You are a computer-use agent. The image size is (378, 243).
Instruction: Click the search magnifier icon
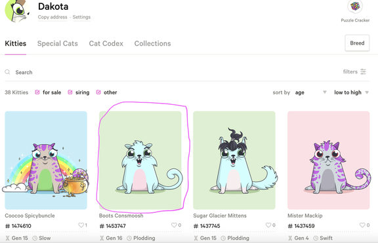(7, 72)
